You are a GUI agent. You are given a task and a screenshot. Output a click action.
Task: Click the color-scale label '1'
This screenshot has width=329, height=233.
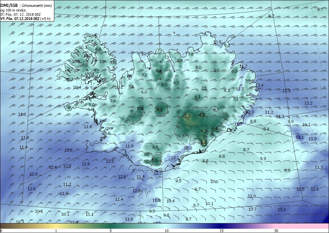pos(56,231)
